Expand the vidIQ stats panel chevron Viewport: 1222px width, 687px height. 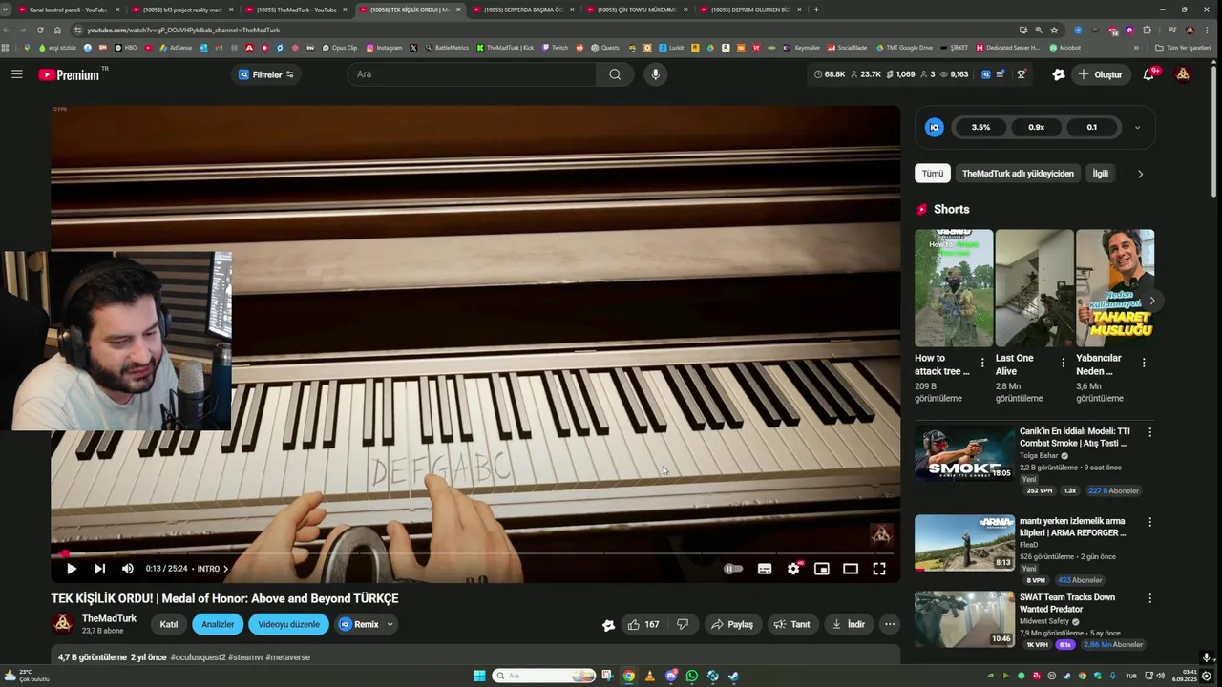click(1137, 128)
